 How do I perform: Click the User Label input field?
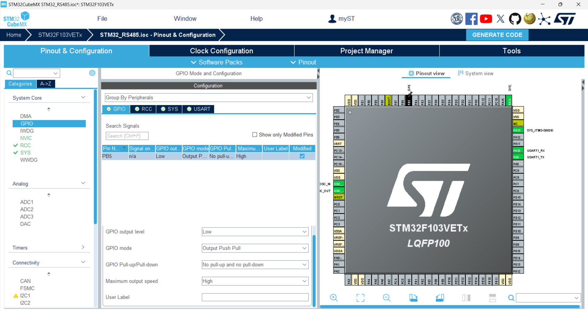[255, 297]
